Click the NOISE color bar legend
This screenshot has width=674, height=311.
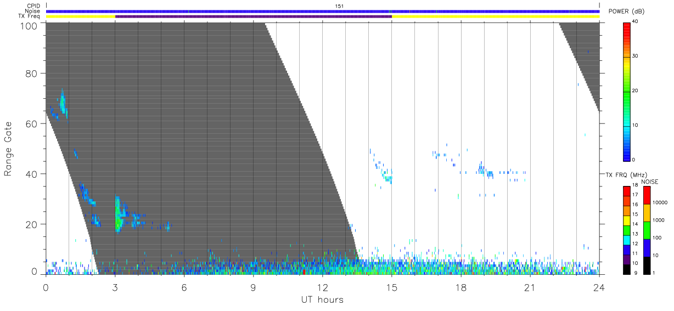point(647,229)
